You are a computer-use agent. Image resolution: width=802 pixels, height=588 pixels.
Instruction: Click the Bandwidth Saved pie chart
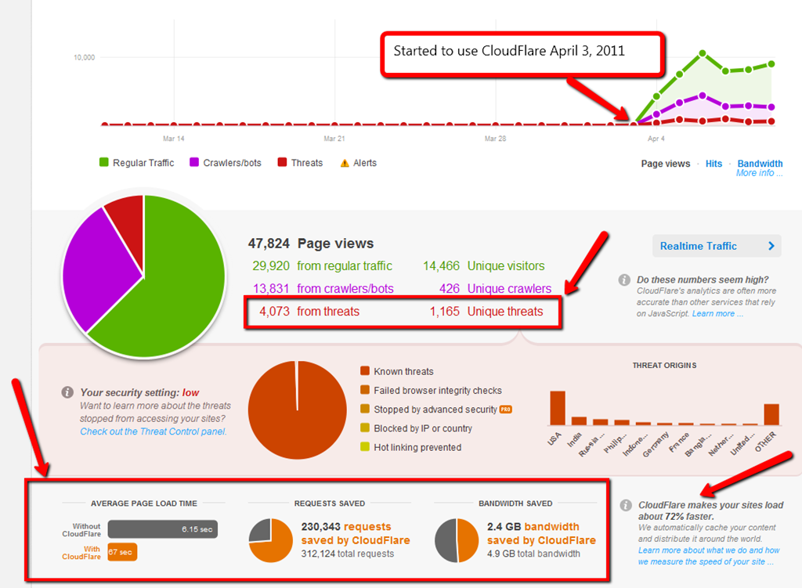[457, 540]
